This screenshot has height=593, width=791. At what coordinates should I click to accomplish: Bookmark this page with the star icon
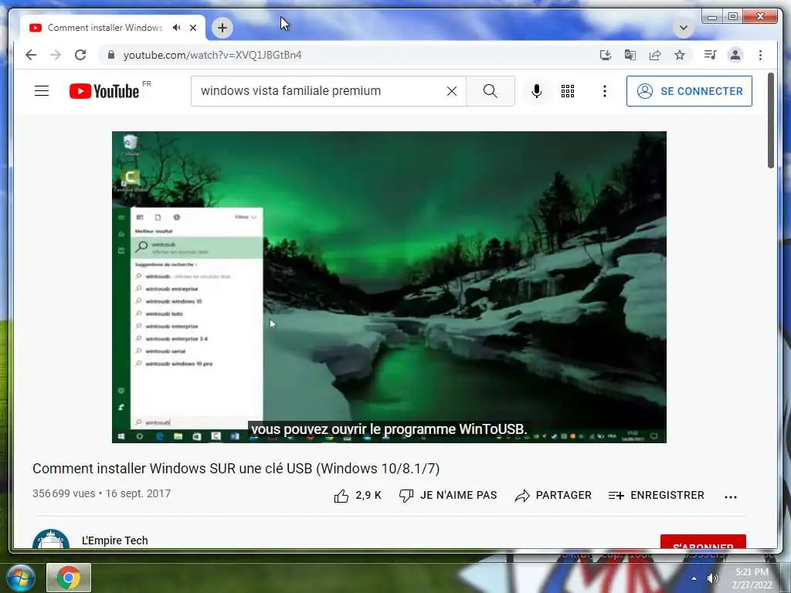point(680,55)
